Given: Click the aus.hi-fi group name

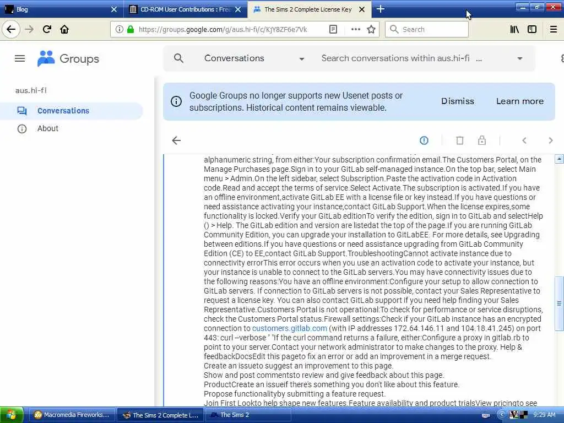Looking at the screenshot, I should [31, 90].
